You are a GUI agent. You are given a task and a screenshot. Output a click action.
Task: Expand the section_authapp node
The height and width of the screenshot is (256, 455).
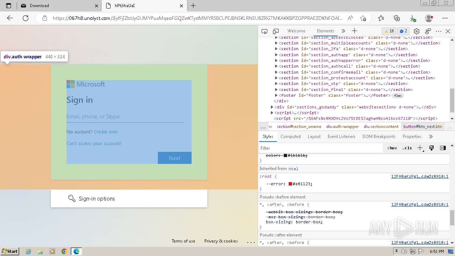click(276, 55)
